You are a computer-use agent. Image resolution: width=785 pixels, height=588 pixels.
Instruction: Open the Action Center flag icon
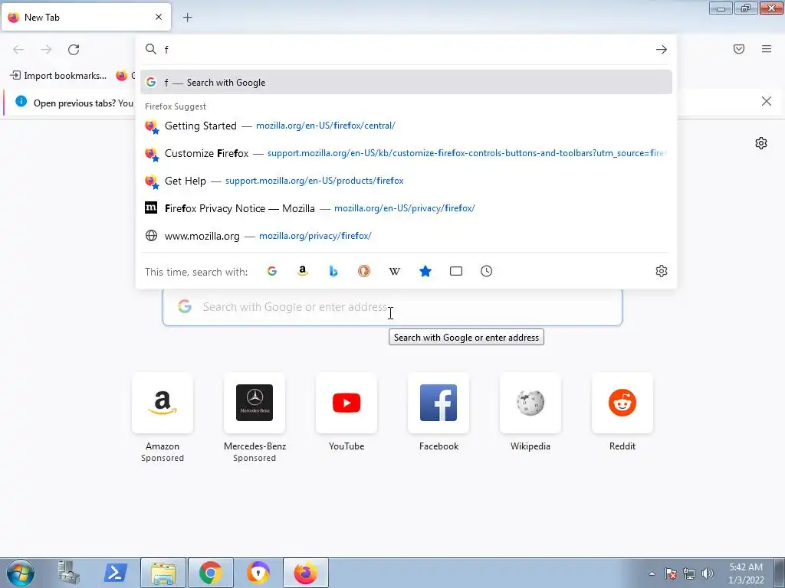point(671,573)
